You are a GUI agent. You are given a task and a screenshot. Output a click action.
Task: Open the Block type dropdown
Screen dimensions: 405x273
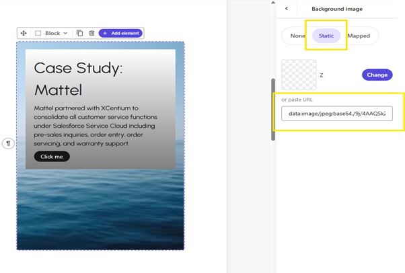57,33
